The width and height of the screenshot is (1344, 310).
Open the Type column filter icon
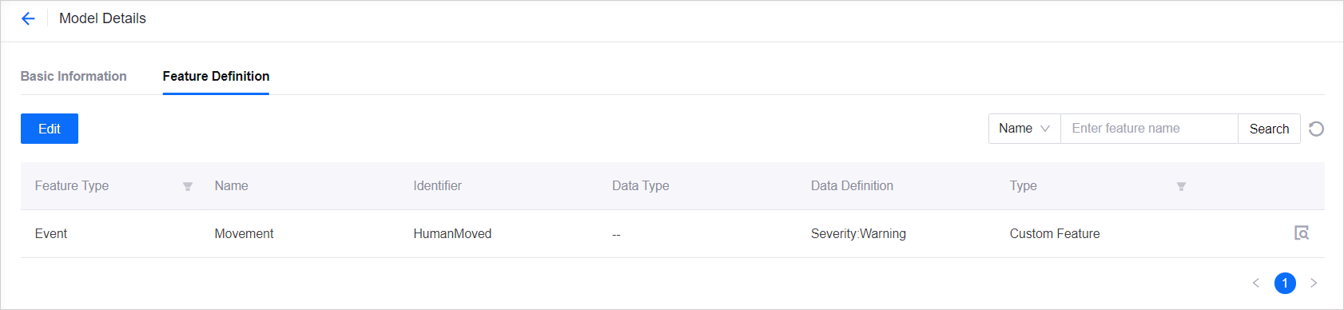[x=1181, y=186]
